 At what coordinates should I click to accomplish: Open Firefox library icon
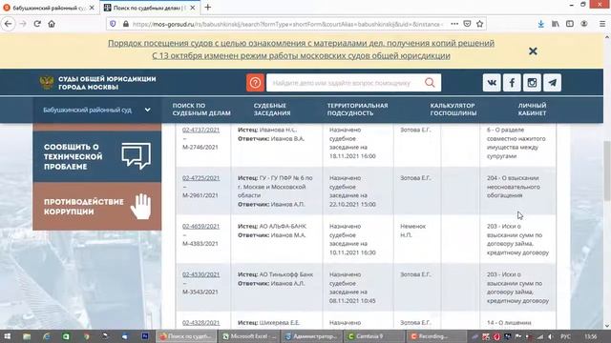tap(556, 24)
